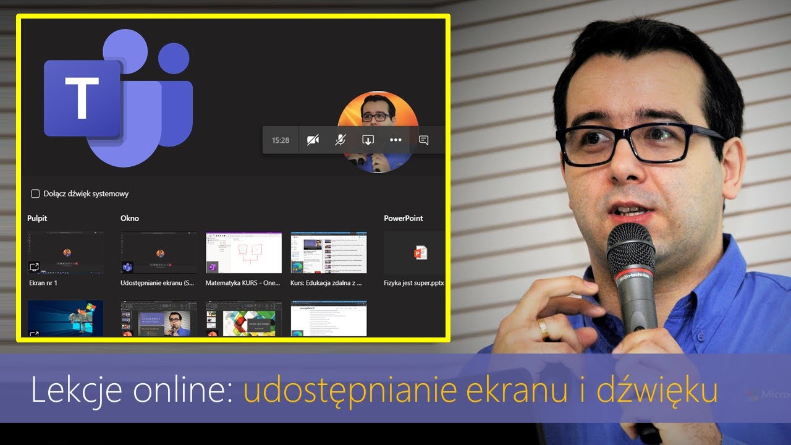Turn on the camera in meeting toolbar
791x445 pixels.
(x=313, y=140)
